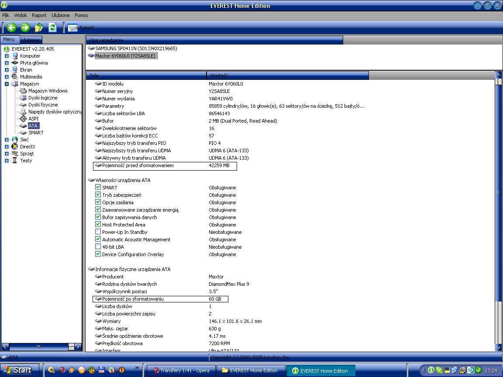Open the Raport menu
Screen dimensions: 503x377
[x=39, y=15]
